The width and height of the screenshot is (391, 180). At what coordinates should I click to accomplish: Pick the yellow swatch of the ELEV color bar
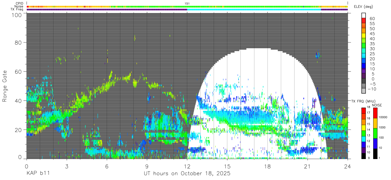[x=364, y=35]
